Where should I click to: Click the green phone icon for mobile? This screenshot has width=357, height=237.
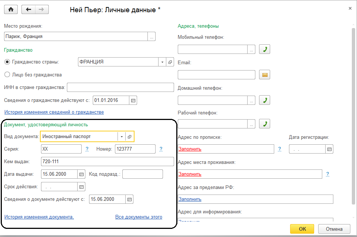click(264, 49)
